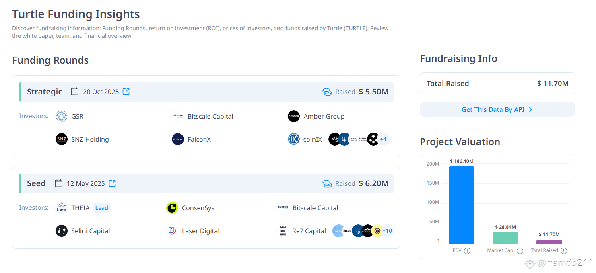The width and height of the screenshot is (596, 273).
Task: Click the ConsenSys logo
Action: click(x=172, y=208)
